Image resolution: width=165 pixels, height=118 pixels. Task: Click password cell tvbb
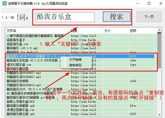(133, 81)
